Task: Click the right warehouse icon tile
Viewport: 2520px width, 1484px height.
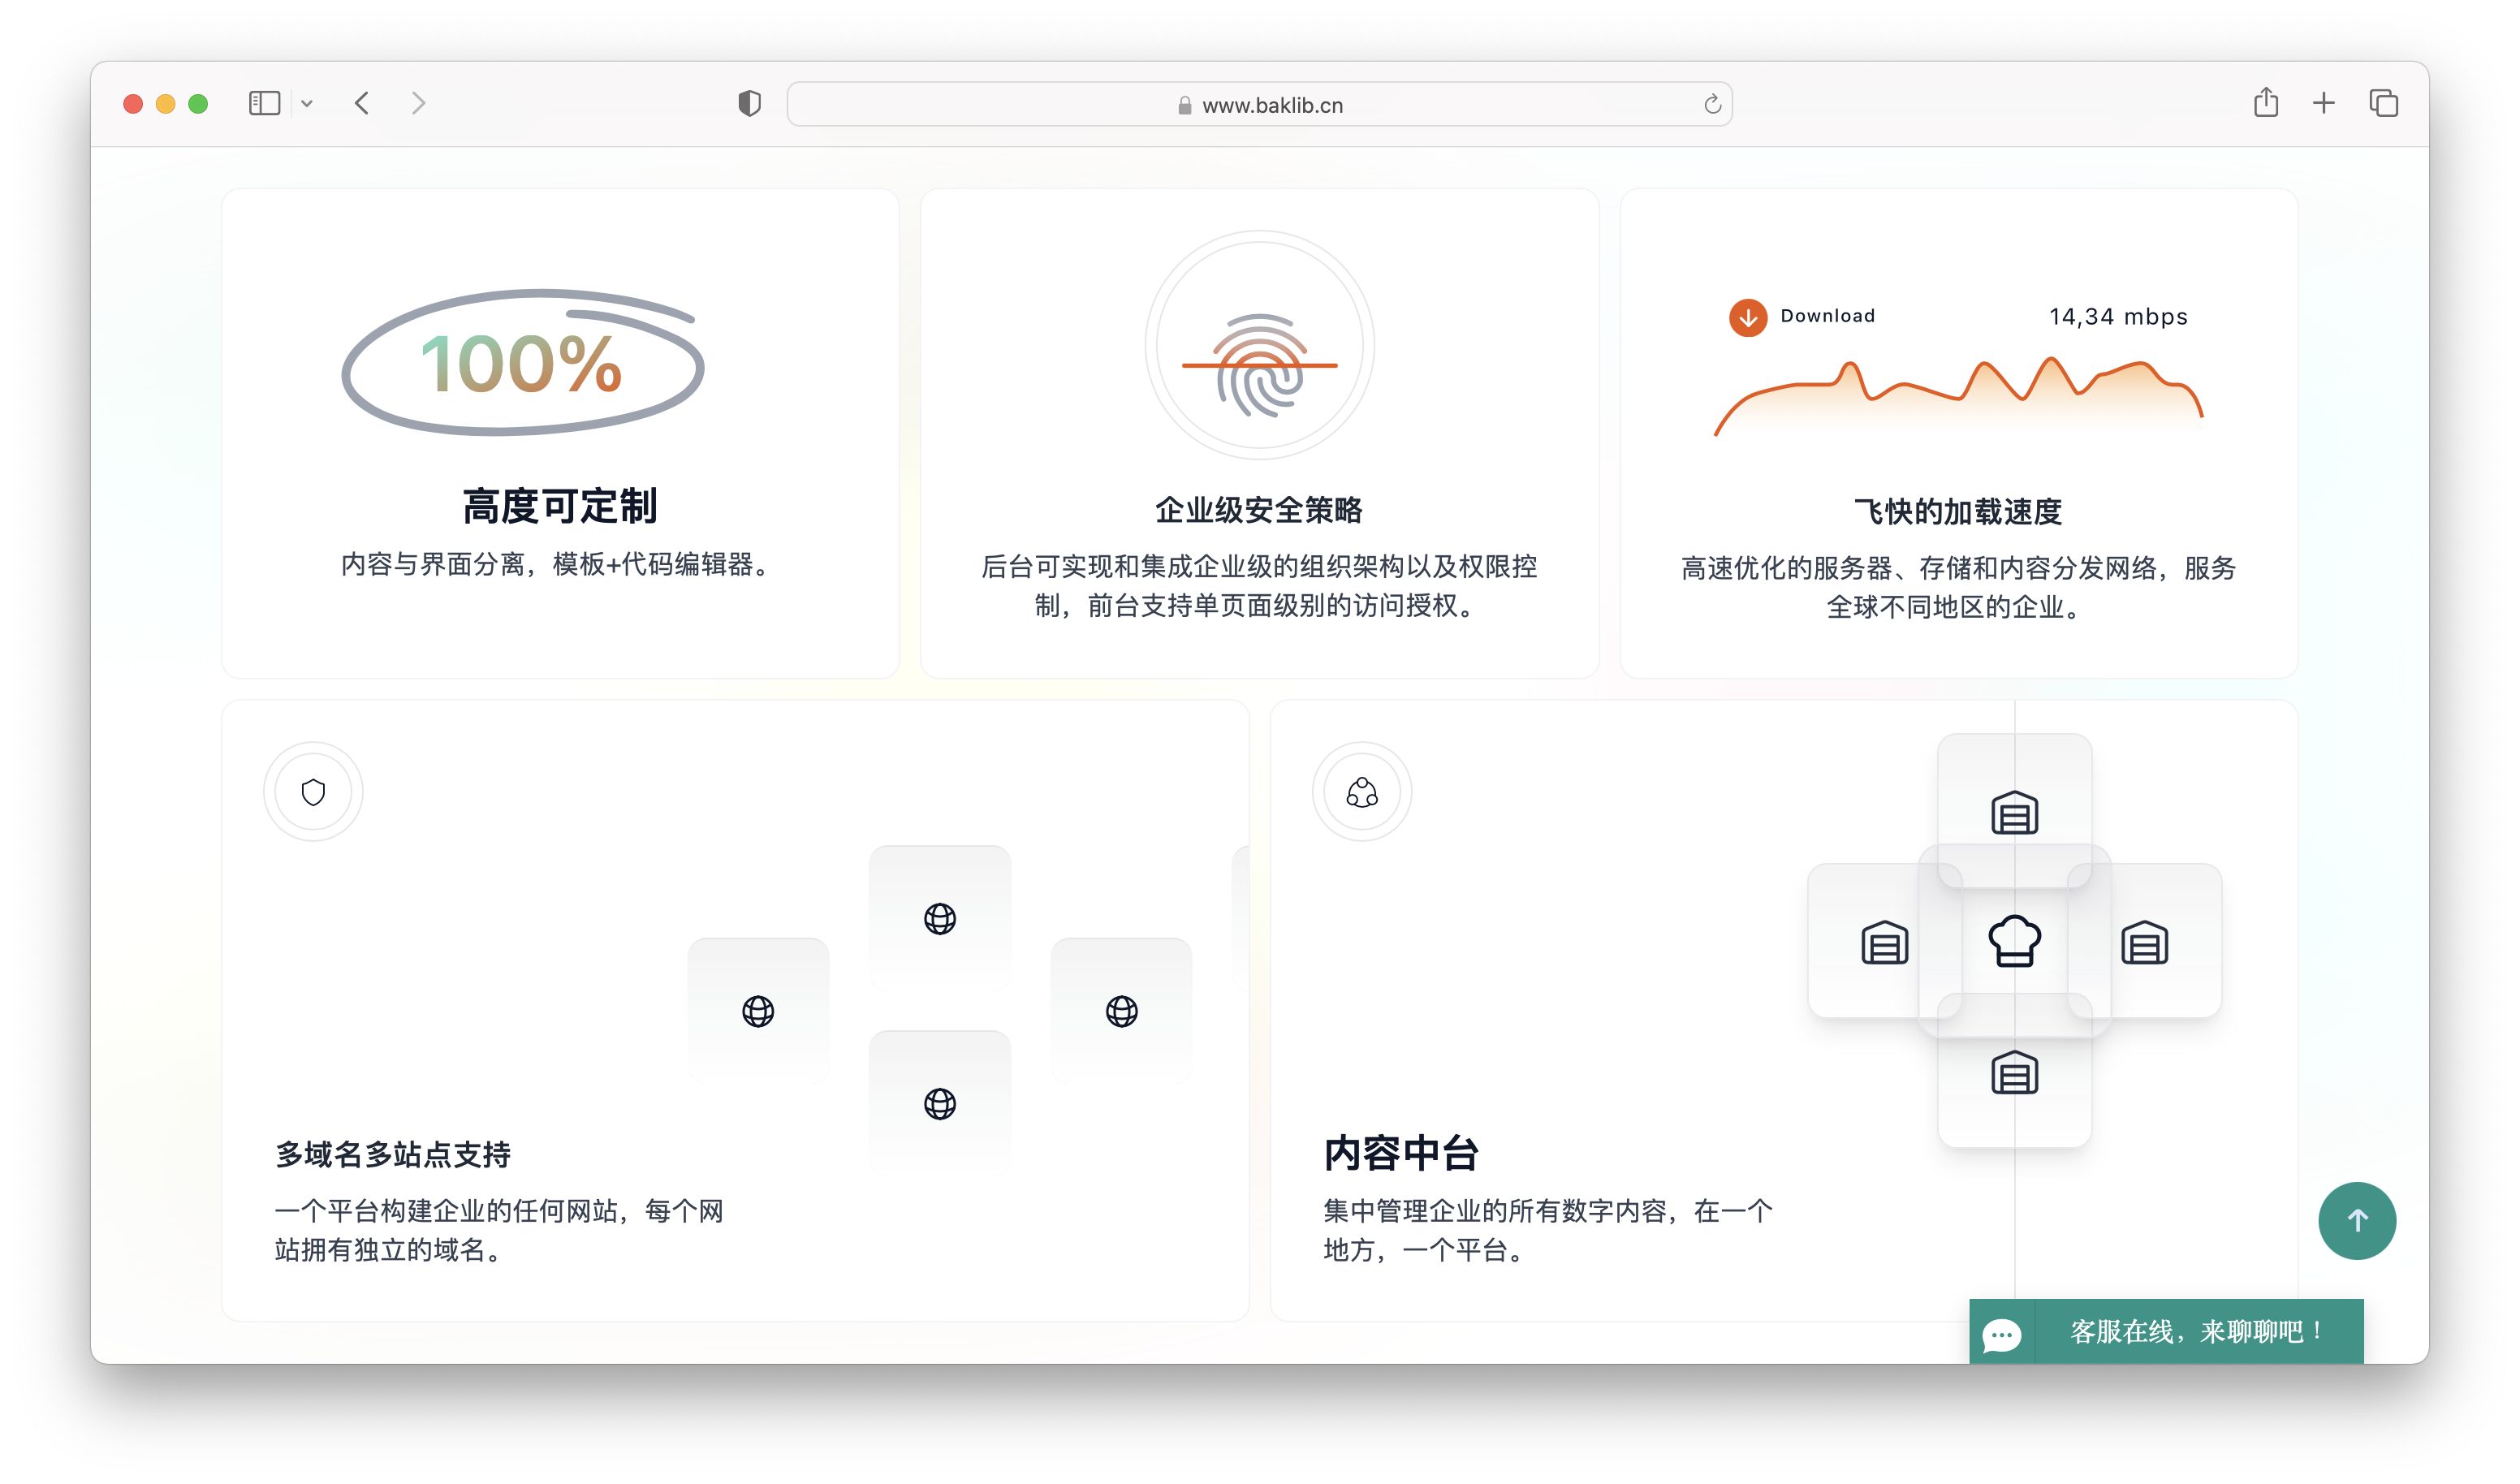Action: [x=2144, y=941]
